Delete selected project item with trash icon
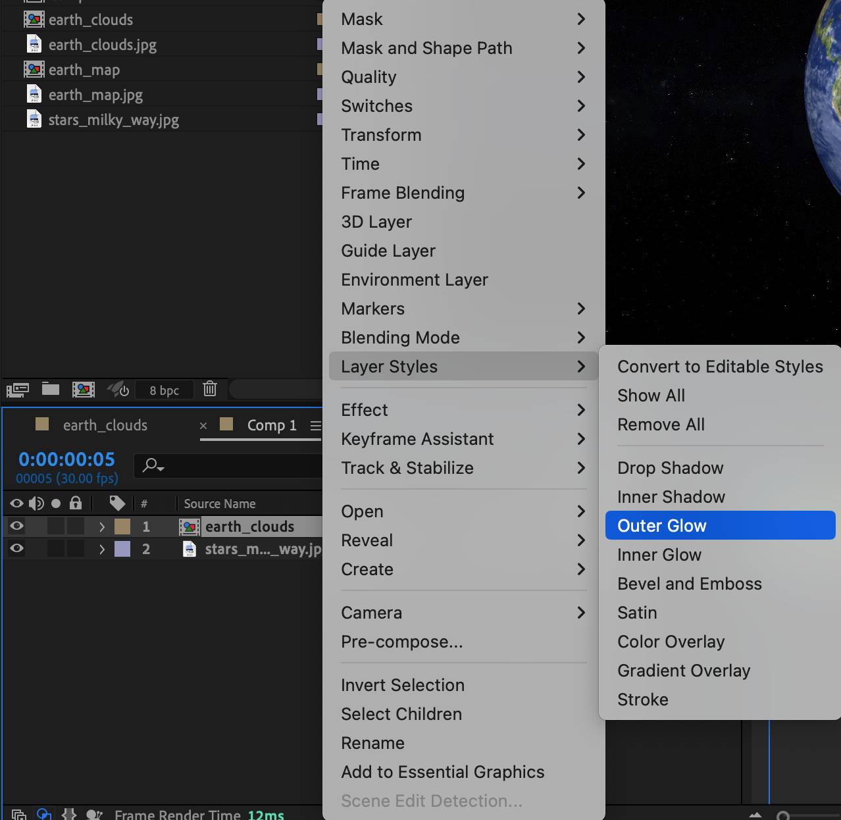This screenshot has height=820, width=841. 210,389
